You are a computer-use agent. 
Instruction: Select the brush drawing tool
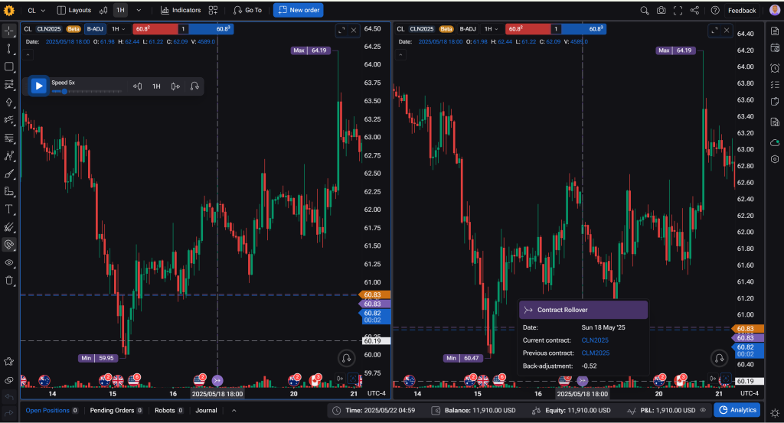click(9, 174)
